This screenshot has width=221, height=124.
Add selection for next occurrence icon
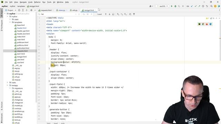tap(118, 14)
